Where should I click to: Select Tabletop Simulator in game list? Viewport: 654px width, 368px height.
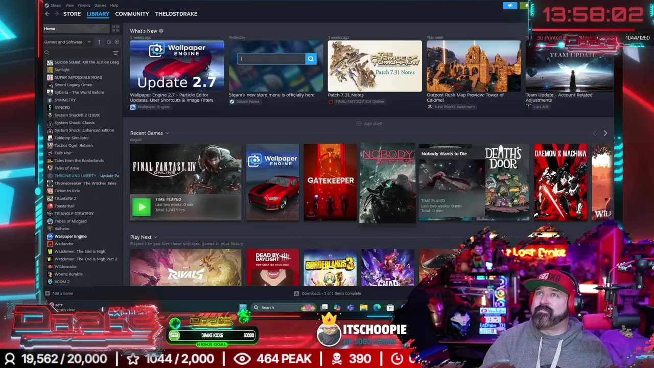72,138
